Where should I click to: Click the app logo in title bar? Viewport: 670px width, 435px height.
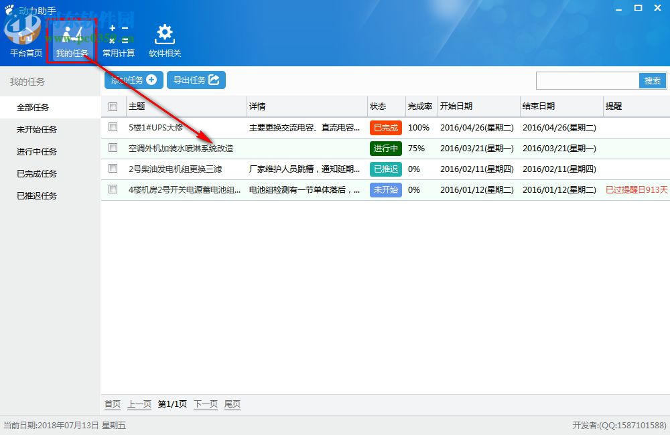tap(8, 9)
